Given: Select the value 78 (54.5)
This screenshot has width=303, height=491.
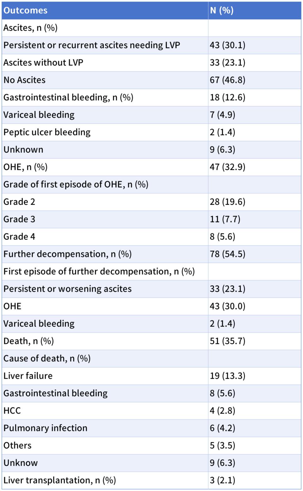Looking at the screenshot, I should pyautogui.click(x=228, y=254).
